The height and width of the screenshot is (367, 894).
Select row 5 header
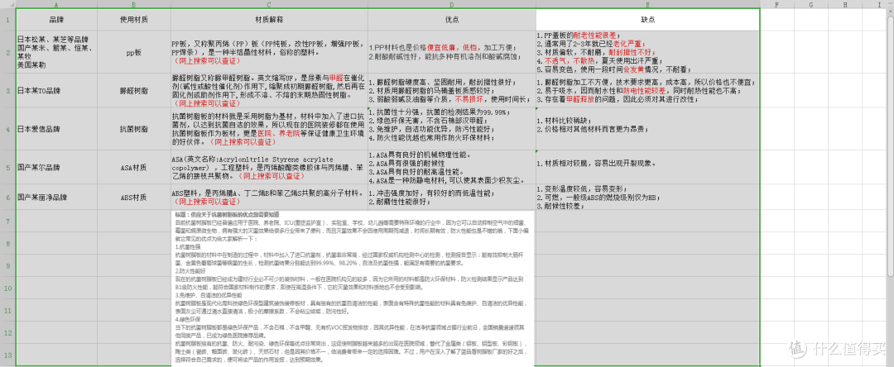8,167
